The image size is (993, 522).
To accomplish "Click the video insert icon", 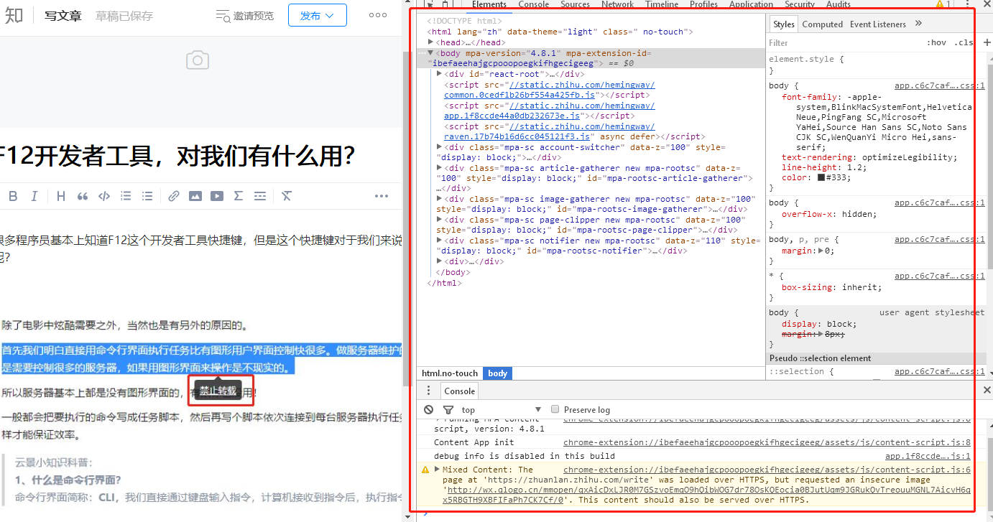I will pos(217,195).
